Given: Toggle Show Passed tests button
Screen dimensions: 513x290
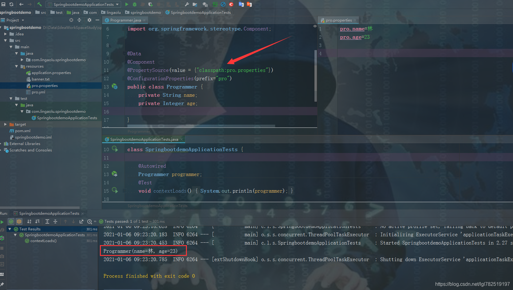Looking at the screenshot, I should [x=11, y=221].
